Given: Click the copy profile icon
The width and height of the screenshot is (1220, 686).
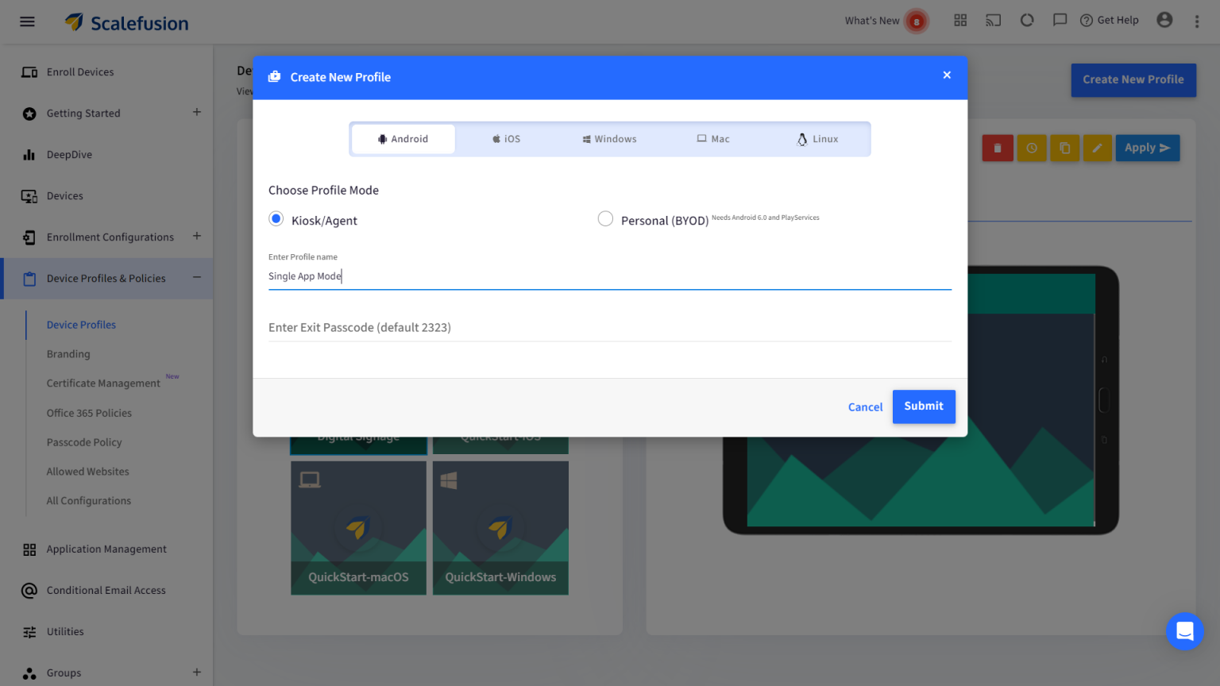Looking at the screenshot, I should (1064, 148).
